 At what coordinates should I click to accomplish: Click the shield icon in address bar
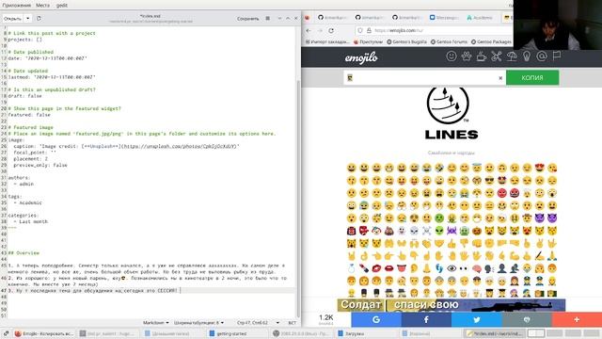[x=360, y=30]
